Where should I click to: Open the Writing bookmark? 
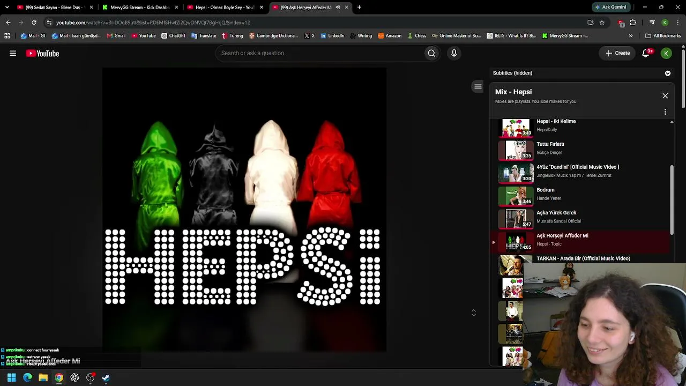click(361, 36)
